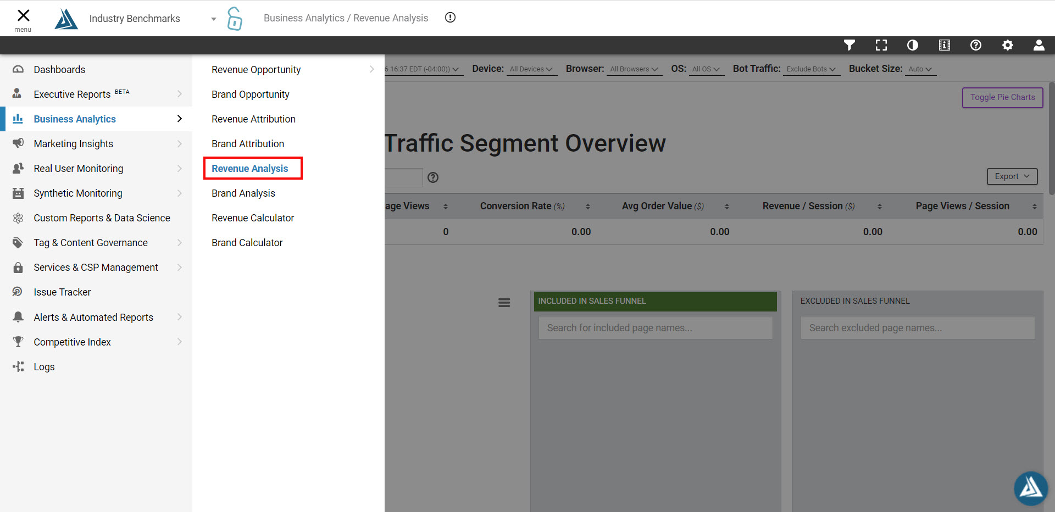Open the hamburger menu beside sales funnel
1055x512 pixels.
tap(504, 303)
